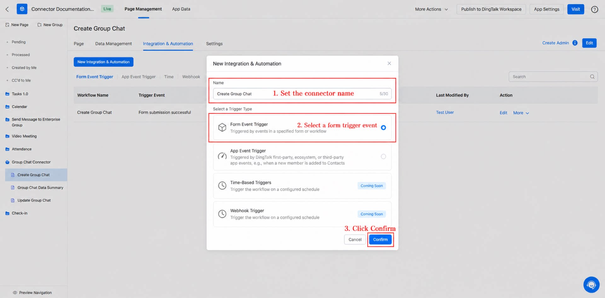Image resolution: width=605 pixels, height=298 pixels.
Task: Click the search magnifier icon
Action: [592, 77]
